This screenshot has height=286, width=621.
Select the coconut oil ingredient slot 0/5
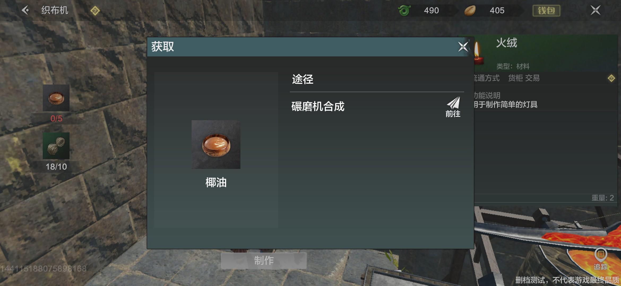tap(56, 98)
